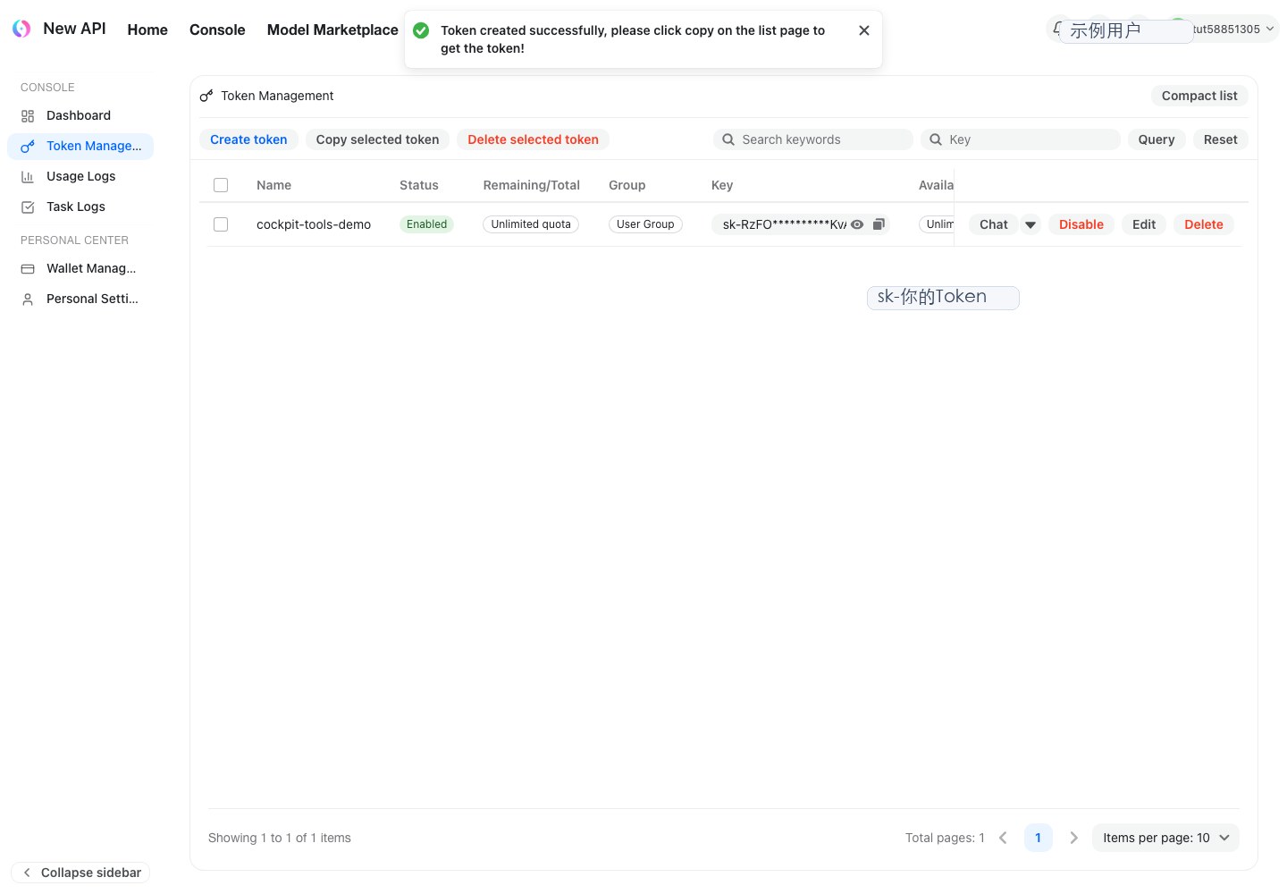Click the Remaining/Total column header

click(531, 185)
